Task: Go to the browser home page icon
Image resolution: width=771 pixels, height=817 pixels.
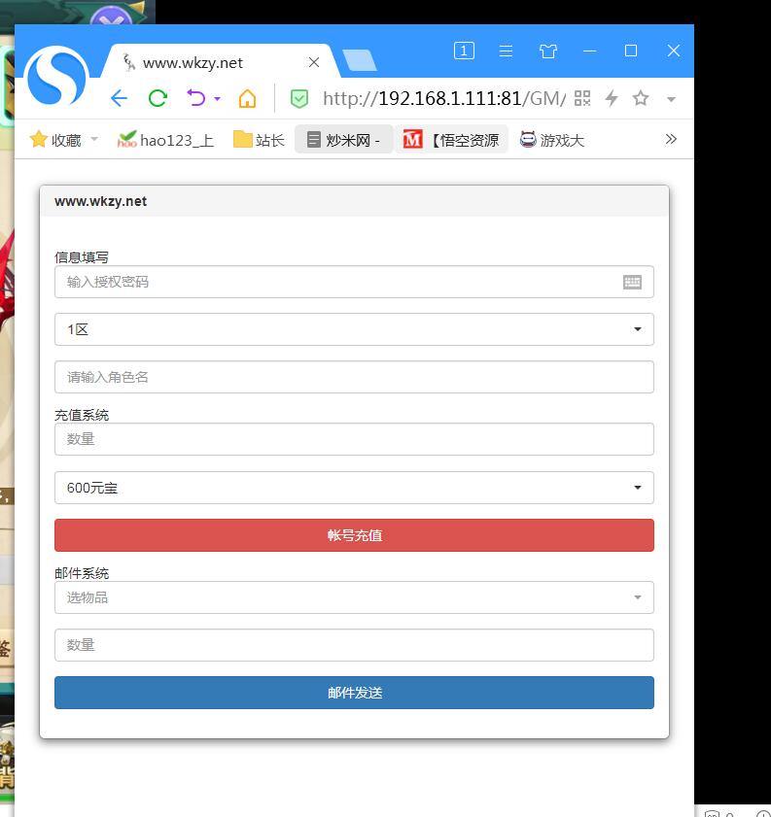Action: click(247, 98)
